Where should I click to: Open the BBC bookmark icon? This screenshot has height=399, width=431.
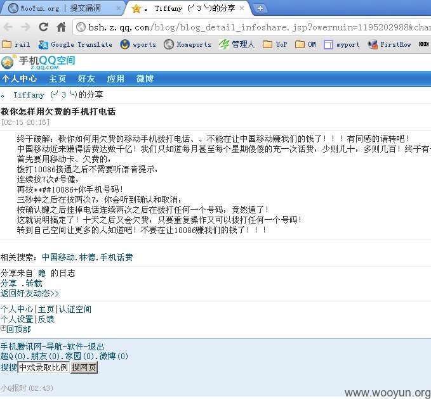pyautogui.click(x=423, y=44)
